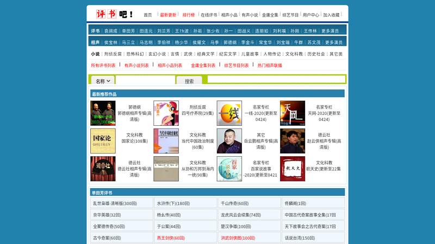Open the red 洪武剑侠图(100回) link
Image resolution: width=435 pixels, height=244 pixels.
pos(238,238)
